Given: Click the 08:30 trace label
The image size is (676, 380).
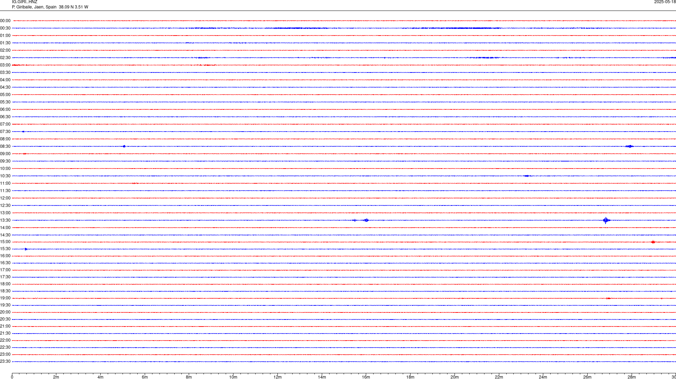Looking at the screenshot, I should 5,146.
